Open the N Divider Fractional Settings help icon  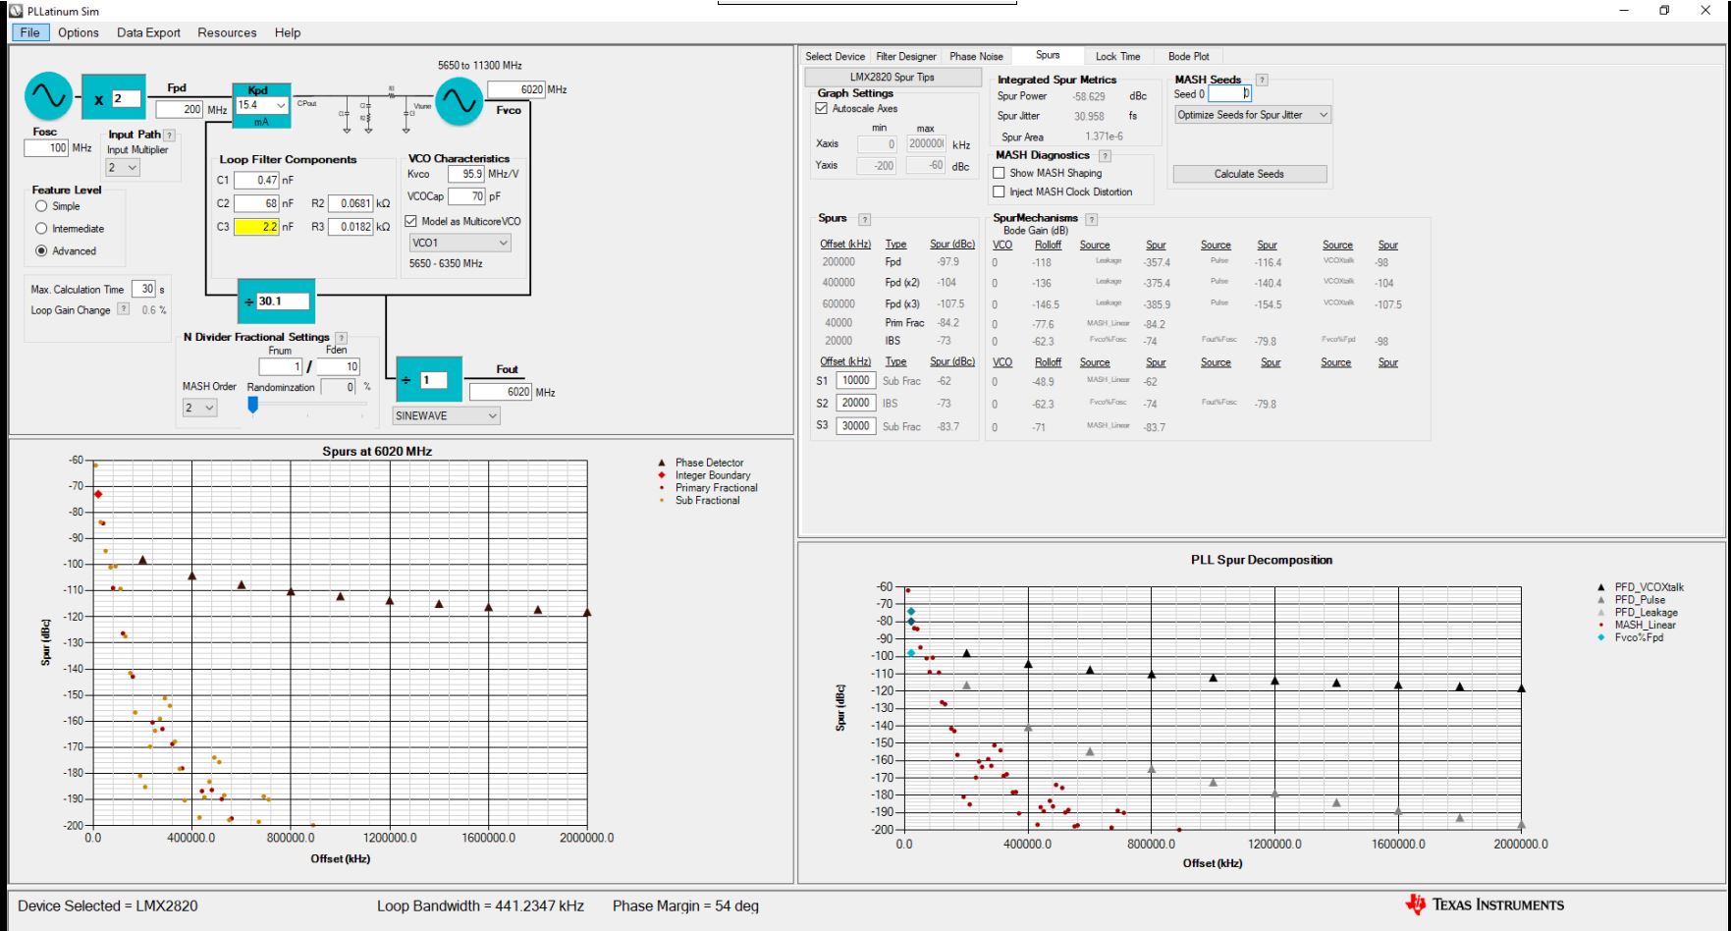pos(341,338)
